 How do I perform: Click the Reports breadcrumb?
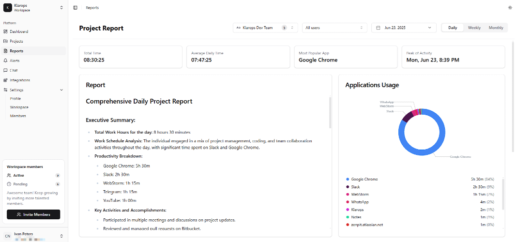(92, 8)
